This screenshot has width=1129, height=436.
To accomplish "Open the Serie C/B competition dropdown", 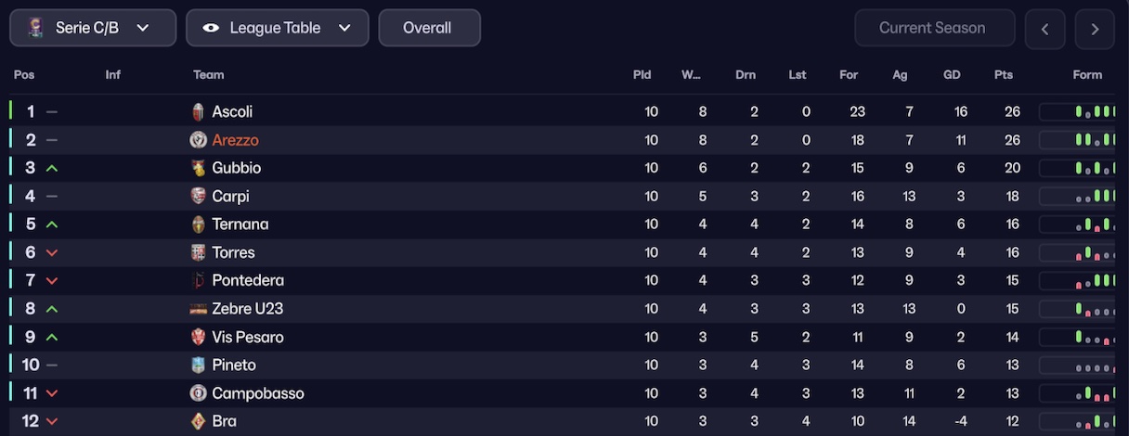I will (93, 28).
